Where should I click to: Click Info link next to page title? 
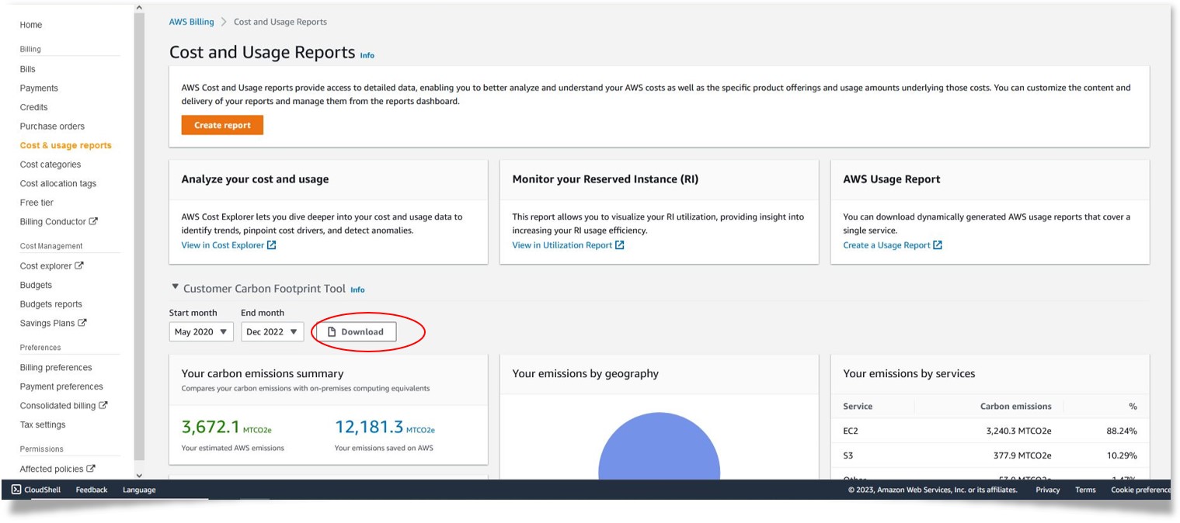[367, 56]
